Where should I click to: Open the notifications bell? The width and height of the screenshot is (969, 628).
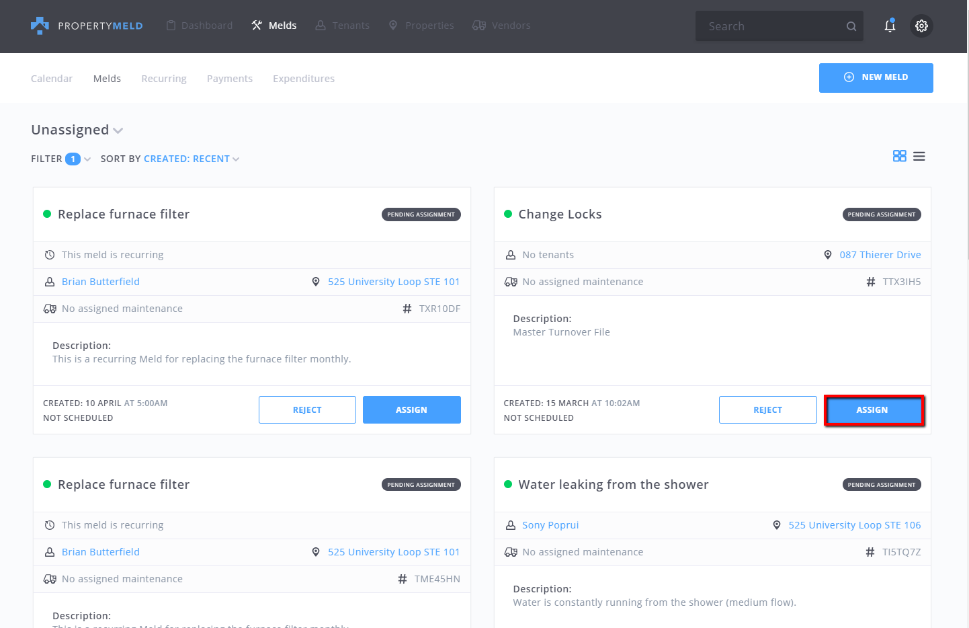tap(890, 26)
